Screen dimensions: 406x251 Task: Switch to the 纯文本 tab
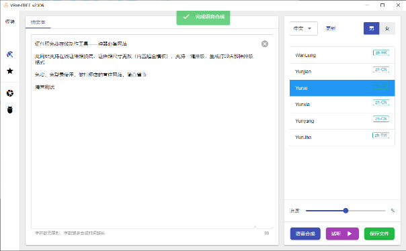click(38, 22)
